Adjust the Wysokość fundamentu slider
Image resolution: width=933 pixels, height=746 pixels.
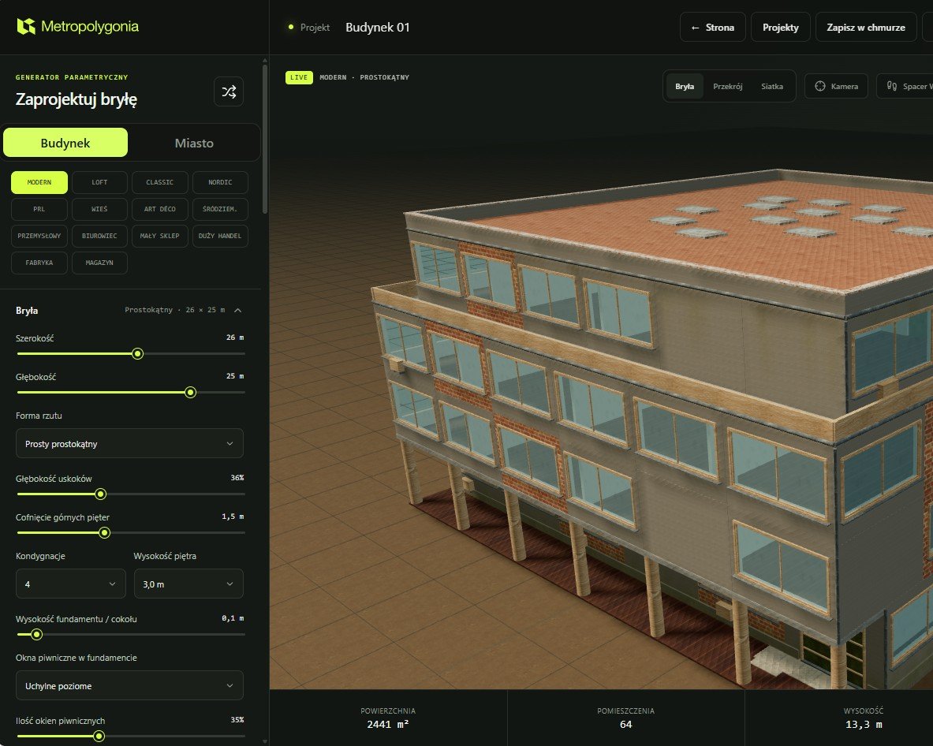36,635
